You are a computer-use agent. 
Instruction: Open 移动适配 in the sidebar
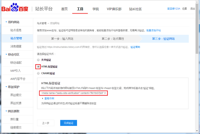tap(16, 62)
